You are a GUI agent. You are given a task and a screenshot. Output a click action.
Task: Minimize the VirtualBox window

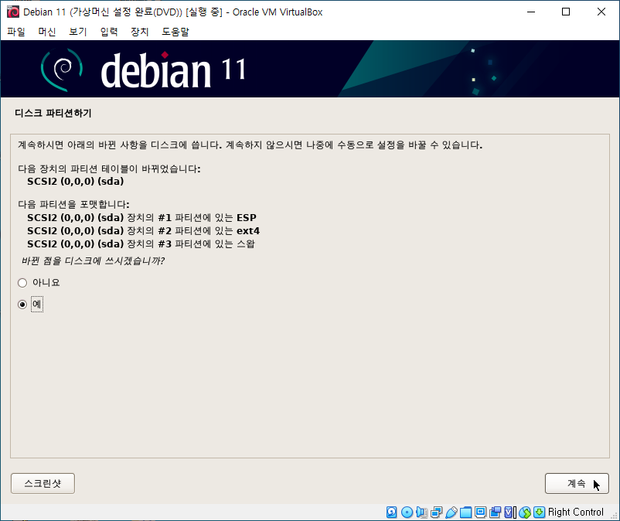point(531,12)
